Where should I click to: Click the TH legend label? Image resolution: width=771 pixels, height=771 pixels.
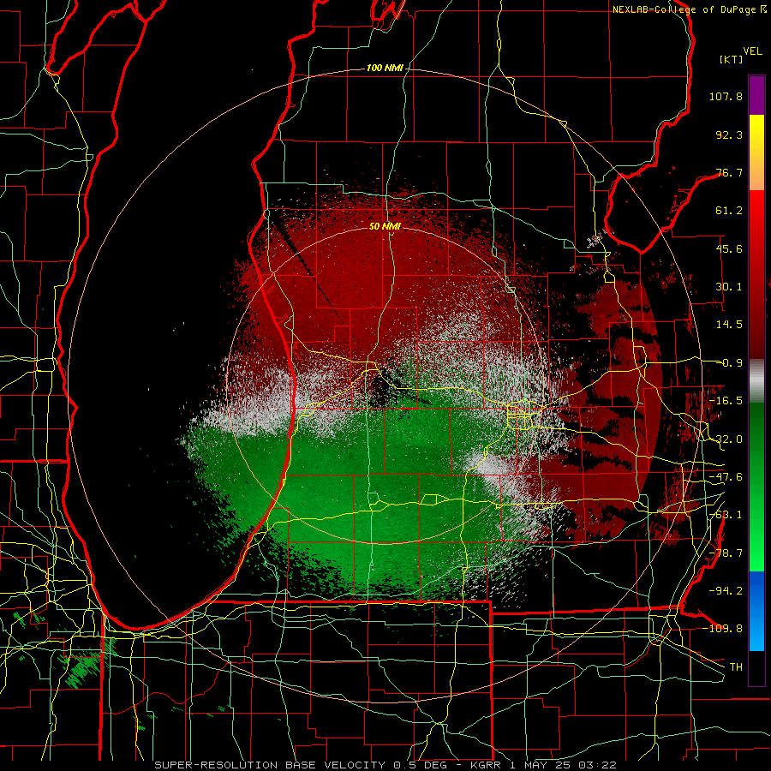tap(736, 667)
